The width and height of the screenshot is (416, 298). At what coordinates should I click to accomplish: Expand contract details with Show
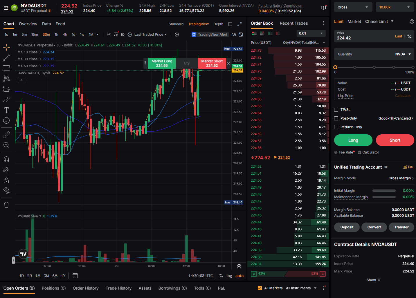373,280
